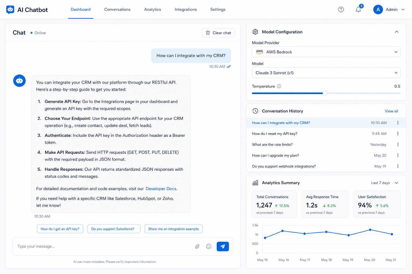Open options for webhook integrations conversation

[398, 166]
